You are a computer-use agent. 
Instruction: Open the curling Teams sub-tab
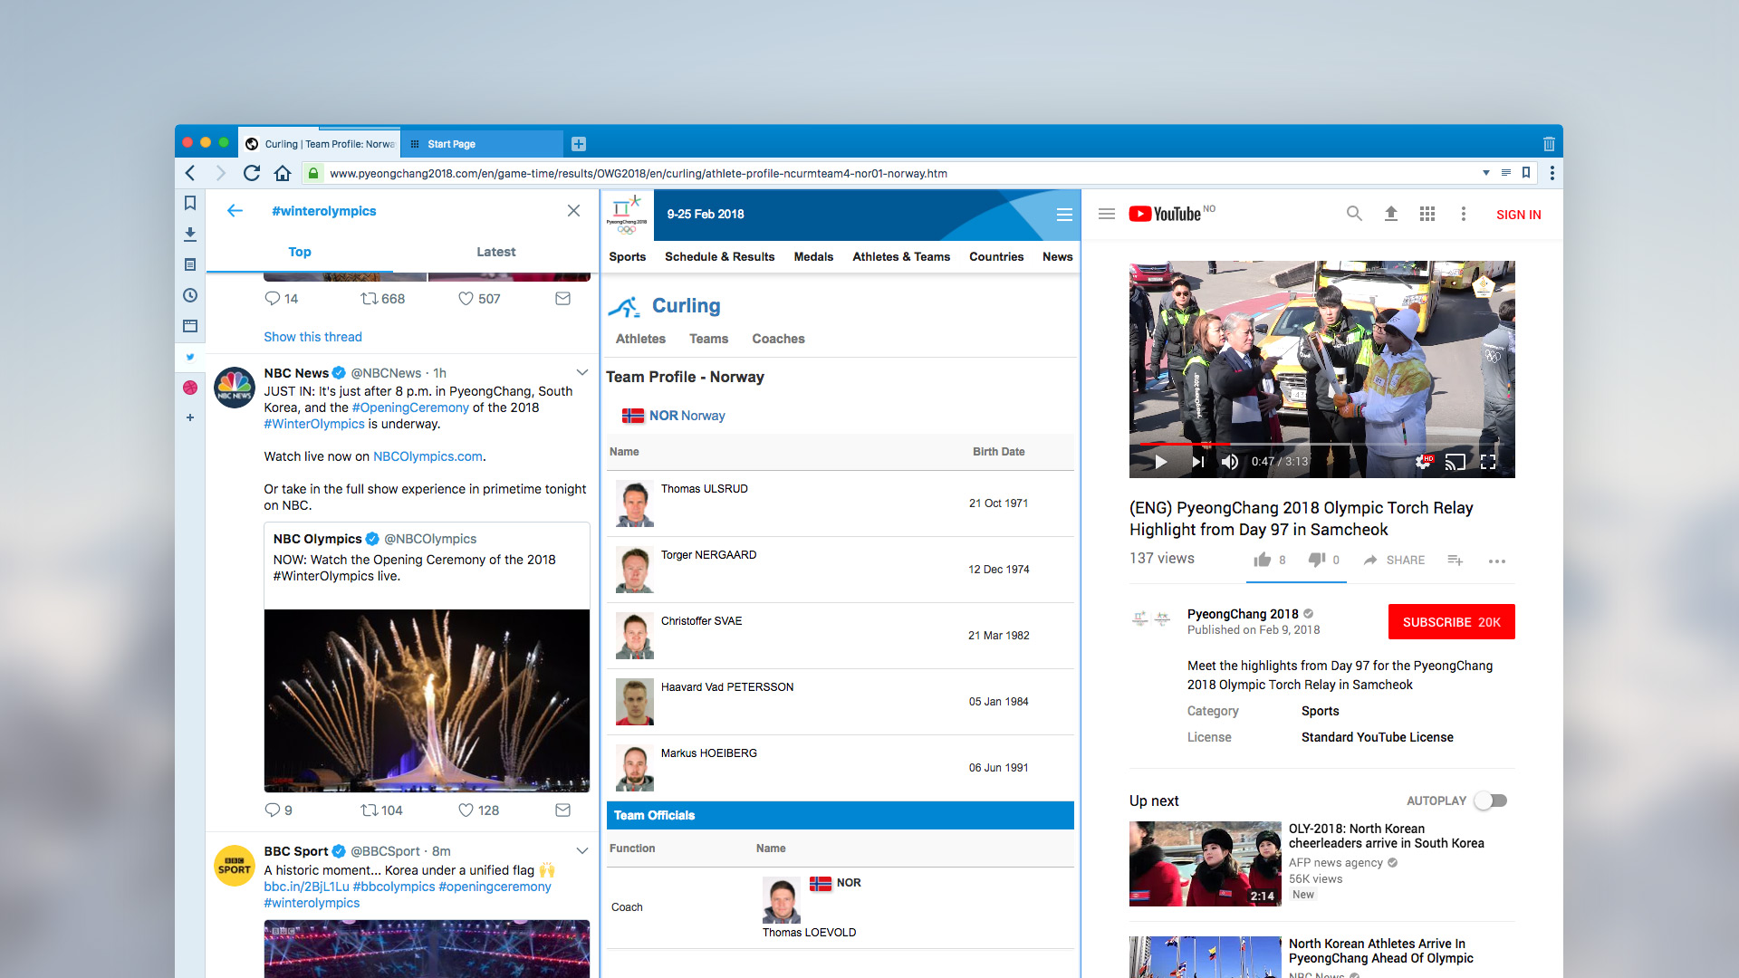[708, 339]
